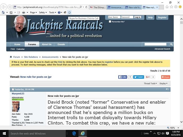Open Announcements breadcrumb link
Viewport: 183px width, 137px height.
(50, 57)
